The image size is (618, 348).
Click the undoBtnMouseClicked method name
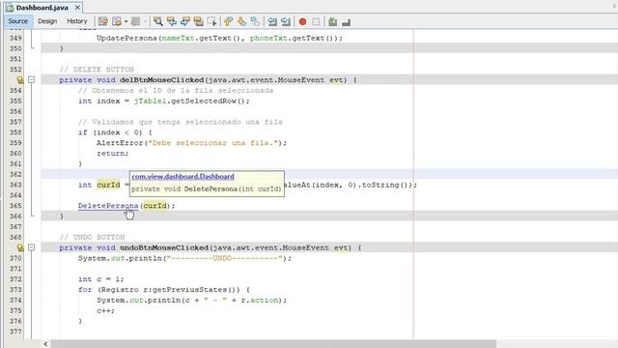(164, 247)
